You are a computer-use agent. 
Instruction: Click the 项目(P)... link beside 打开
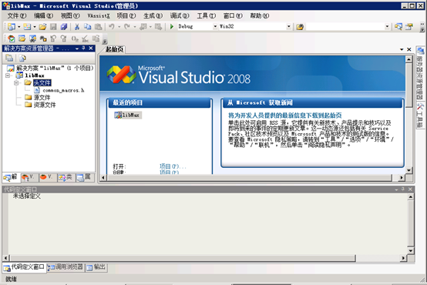pyautogui.click(x=173, y=166)
